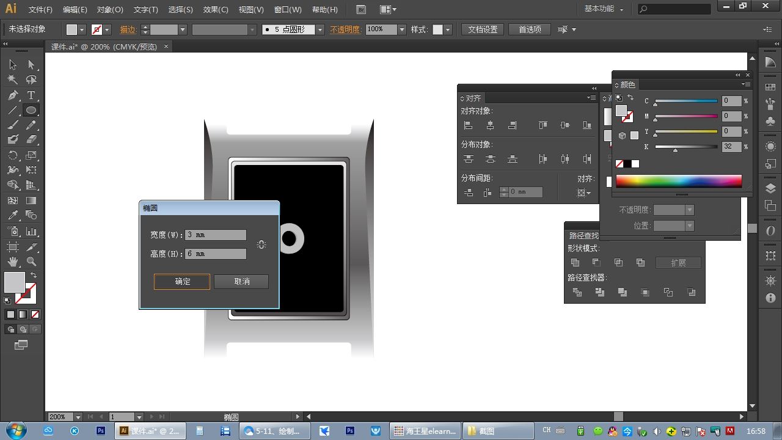Click 确定 in the Ellipse dialog
Image resolution: width=782 pixels, height=440 pixels.
coord(182,281)
